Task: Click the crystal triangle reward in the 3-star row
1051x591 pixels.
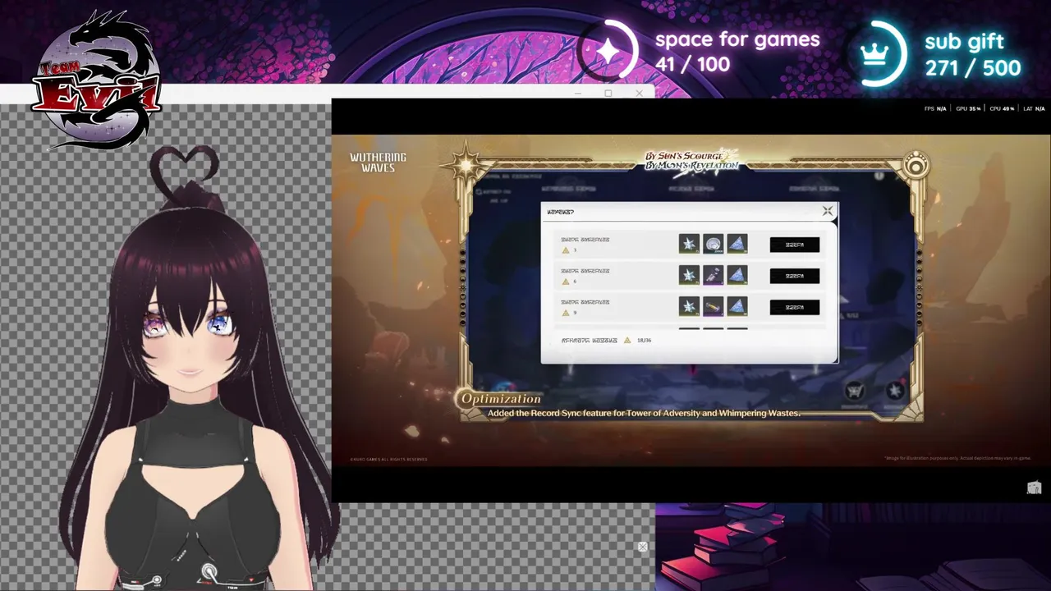Action: [x=737, y=244]
